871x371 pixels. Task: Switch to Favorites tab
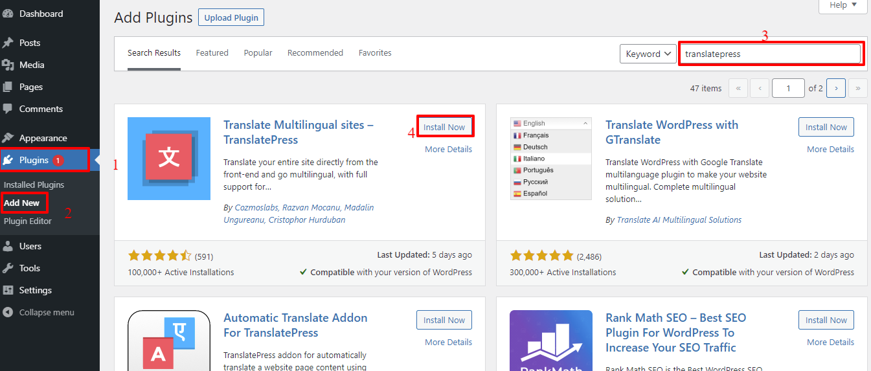375,53
